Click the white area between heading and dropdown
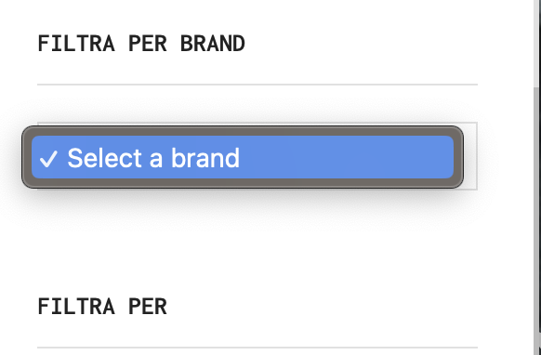This screenshot has width=541, height=355. (x=257, y=103)
